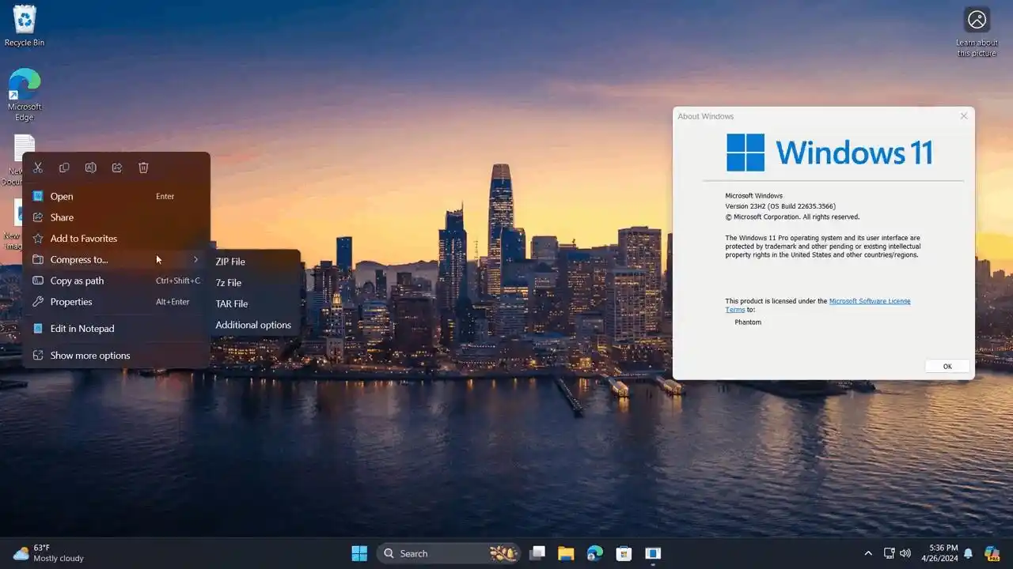Viewport: 1013px width, 569px height.
Task: Select 7z File compression option
Action: (x=255, y=283)
